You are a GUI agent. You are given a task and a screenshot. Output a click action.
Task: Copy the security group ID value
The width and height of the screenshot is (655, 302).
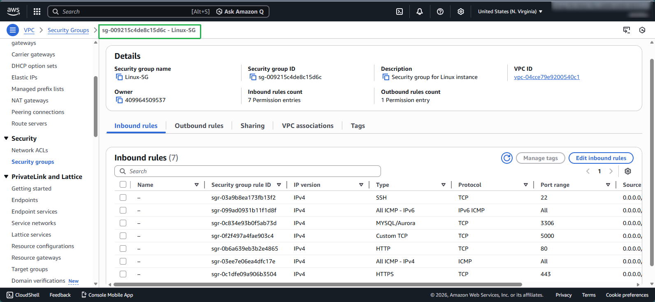tap(253, 77)
